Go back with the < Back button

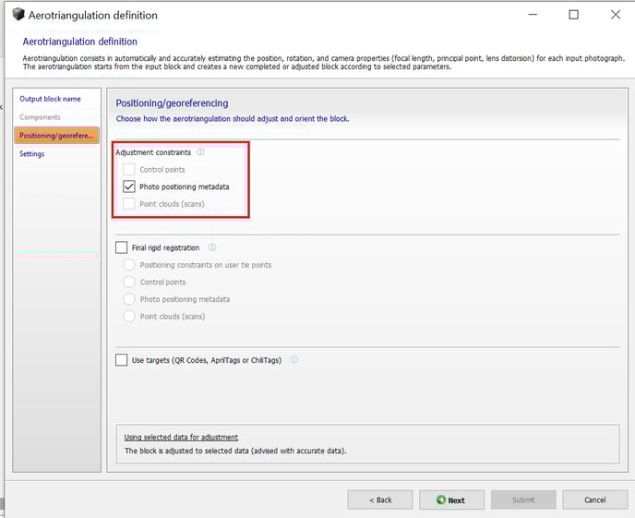coord(380,500)
